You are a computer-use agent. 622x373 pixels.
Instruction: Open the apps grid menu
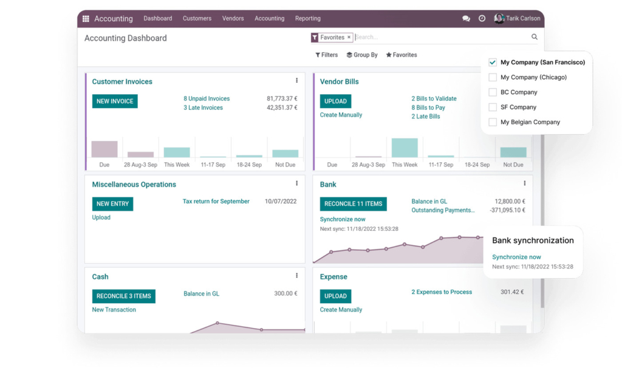click(86, 18)
